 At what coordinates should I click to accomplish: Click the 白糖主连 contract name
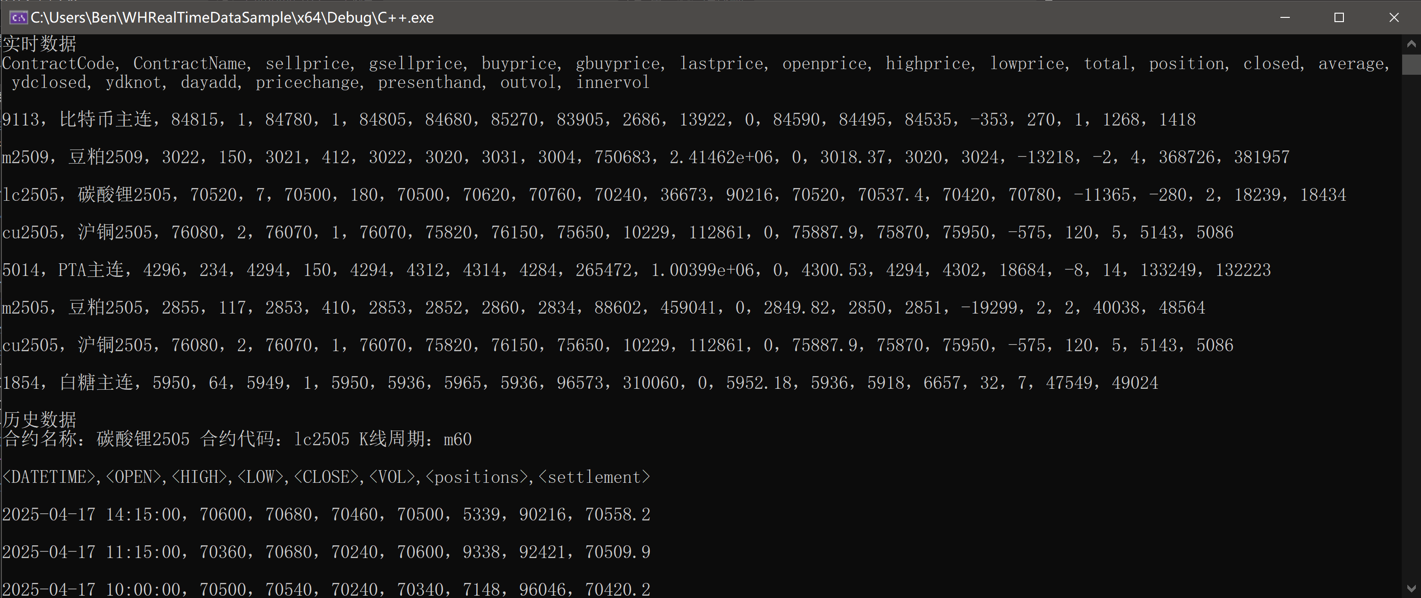pyautogui.click(x=96, y=383)
